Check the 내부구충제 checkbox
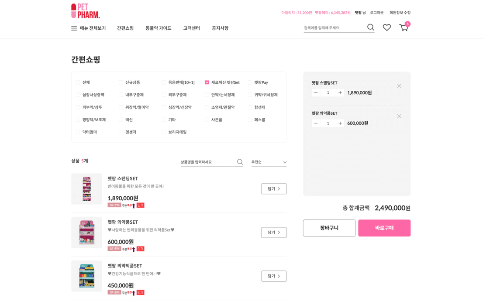Image resolution: width=483 pixels, height=301 pixels. 121,95
